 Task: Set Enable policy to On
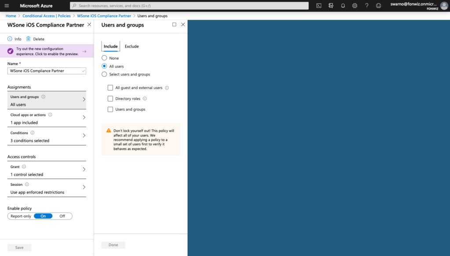click(x=43, y=216)
